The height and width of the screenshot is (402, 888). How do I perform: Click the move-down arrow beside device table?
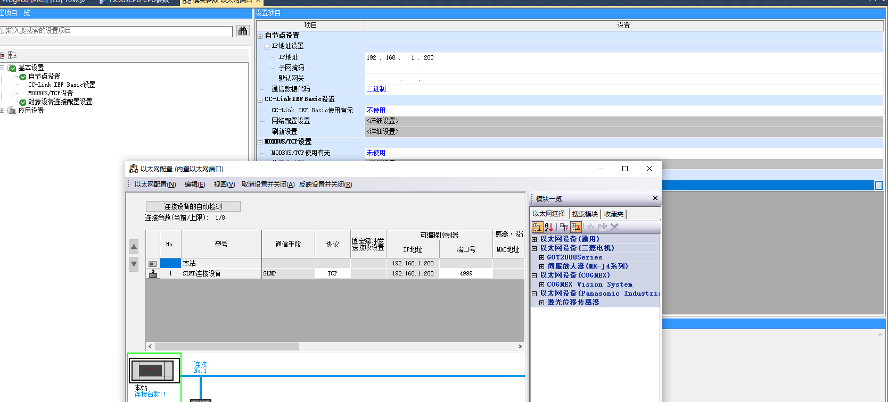[x=134, y=264]
